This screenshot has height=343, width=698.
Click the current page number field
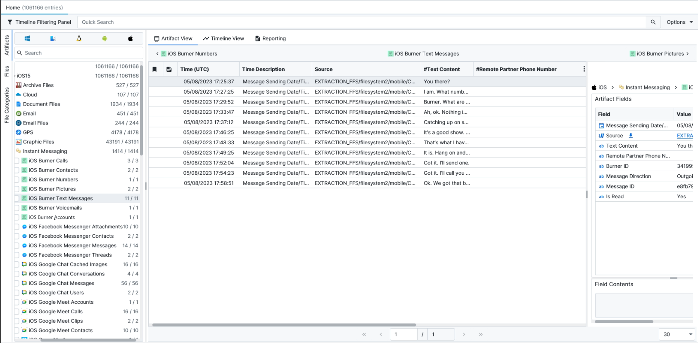[404, 334]
